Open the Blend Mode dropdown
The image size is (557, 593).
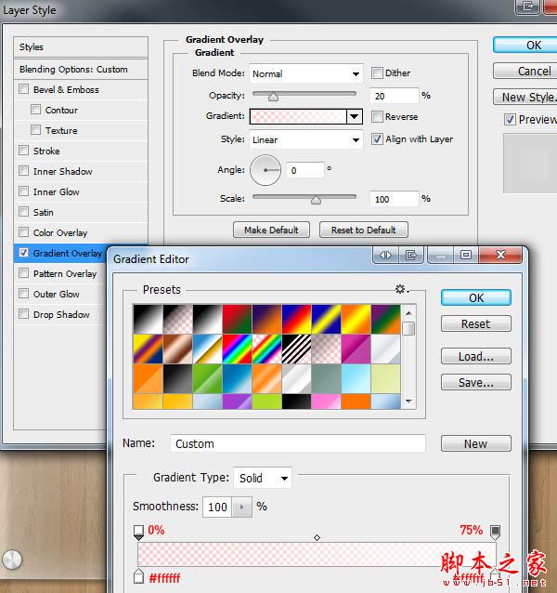[x=305, y=73]
